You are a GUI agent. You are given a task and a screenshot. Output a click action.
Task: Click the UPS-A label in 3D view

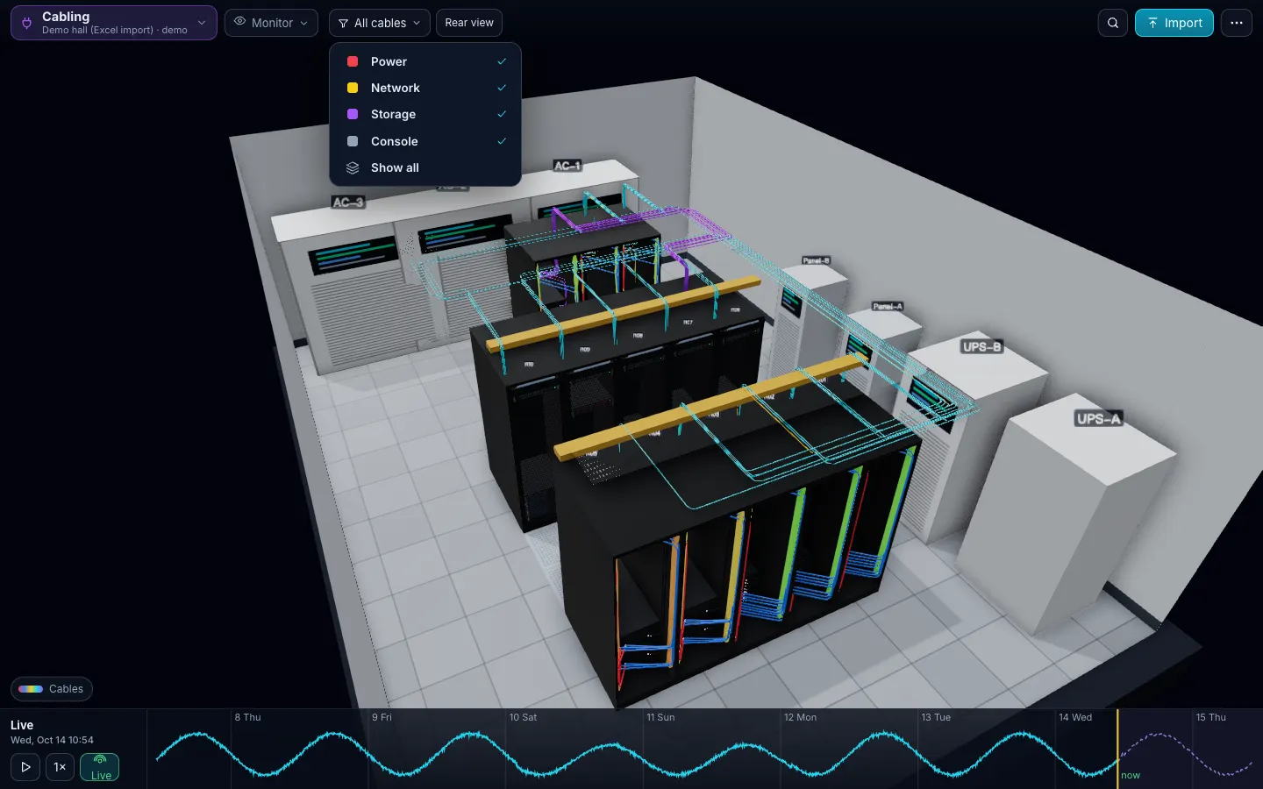[x=1099, y=419]
